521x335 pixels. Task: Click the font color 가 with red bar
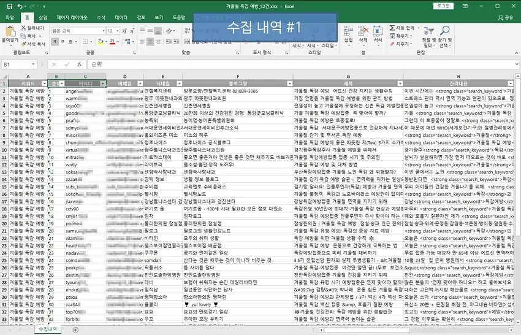pyautogui.click(x=112, y=42)
